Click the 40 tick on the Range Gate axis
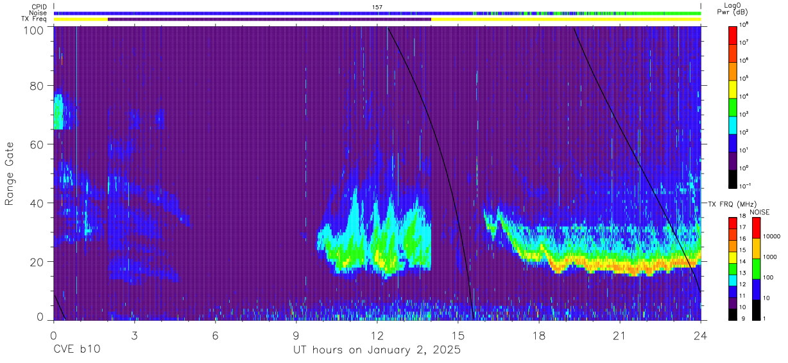 point(37,203)
